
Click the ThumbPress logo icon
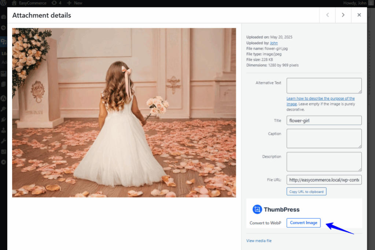tap(257, 210)
